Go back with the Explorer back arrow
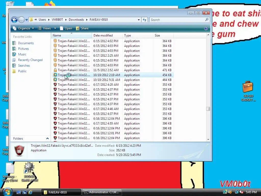This screenshot has height=196, width=261. click(14, 20)
